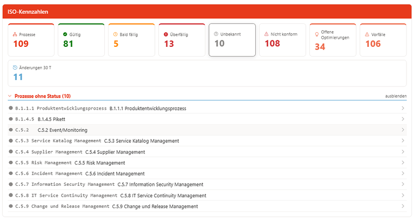
Task: Expand arrow for C.5.2 Event/Monitoring row
Action: click(403, 130)
